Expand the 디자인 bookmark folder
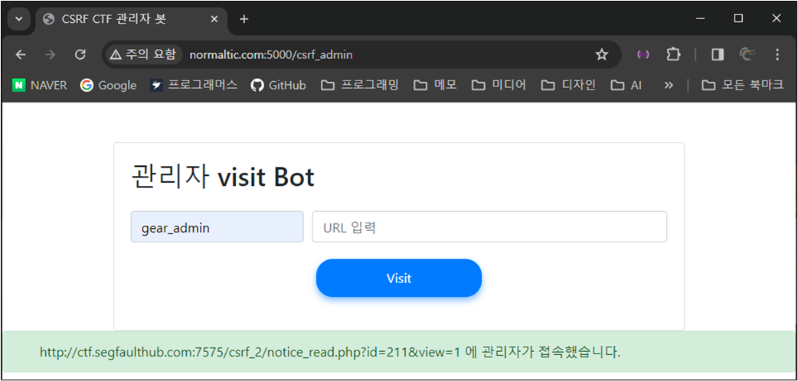The width and height of the screenshot is (798, 381). click(x=568, y=86)
